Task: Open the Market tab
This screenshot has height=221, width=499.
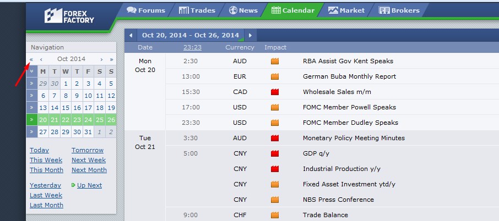Action: [346, 10]
